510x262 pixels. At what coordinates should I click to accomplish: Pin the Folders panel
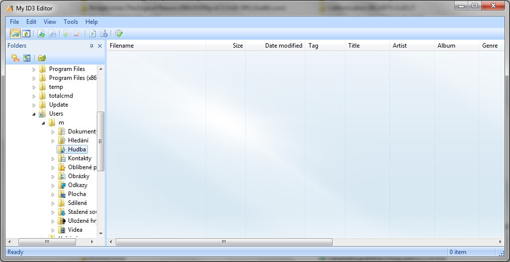92,46
